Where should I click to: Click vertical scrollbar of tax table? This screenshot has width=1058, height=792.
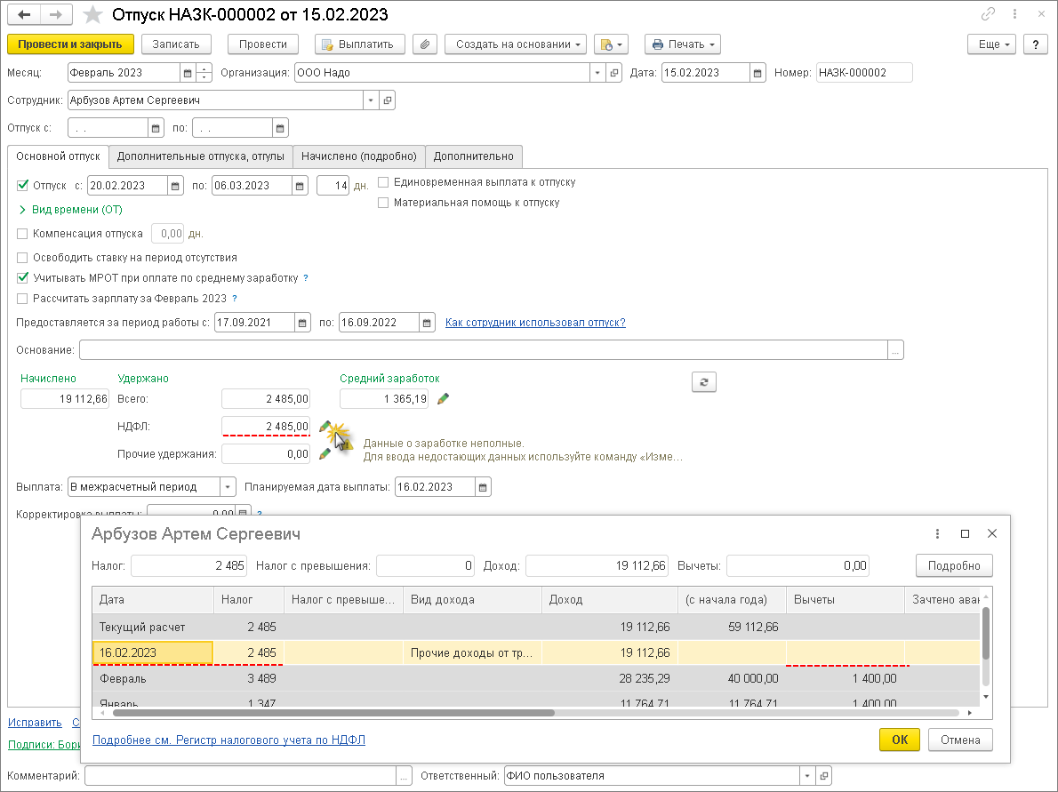986,633
